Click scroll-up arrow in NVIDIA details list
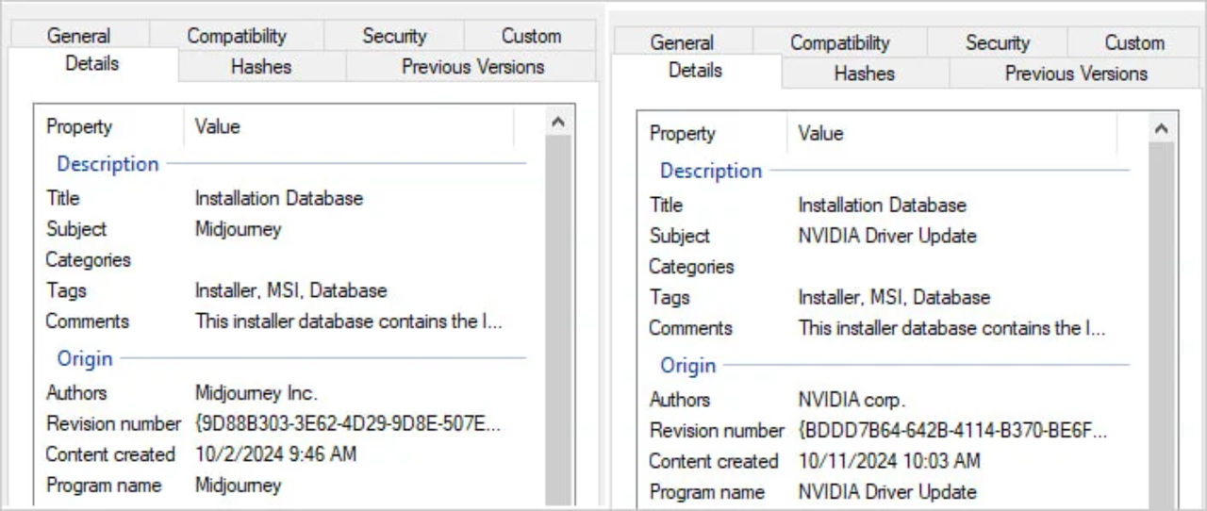This screenshot has height=511, width=1207. tap(1162, 128)
